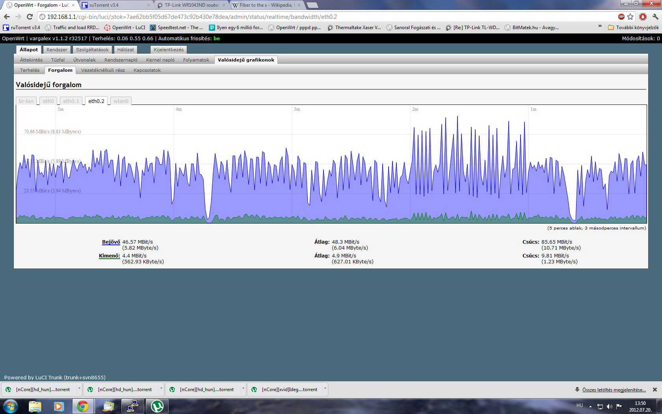This screenshot has width=662, height=414.
Task: Open Traffic and load RRD bookmark
Action: 72,28
